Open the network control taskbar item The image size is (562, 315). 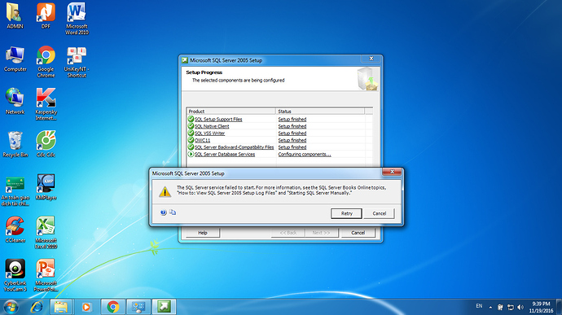138,307
